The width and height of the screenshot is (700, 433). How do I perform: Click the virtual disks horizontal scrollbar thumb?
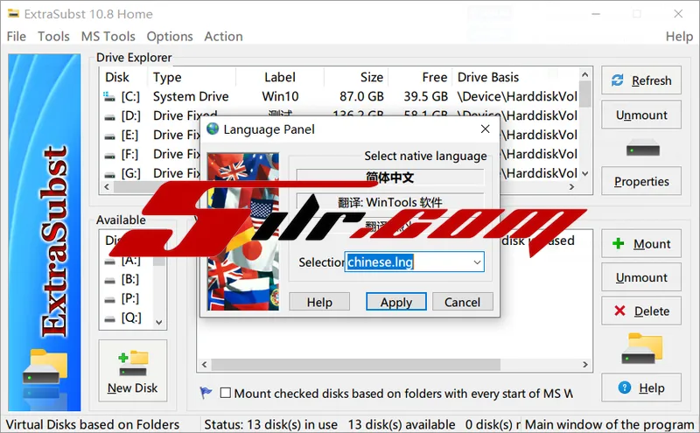(x=356, y=365)
